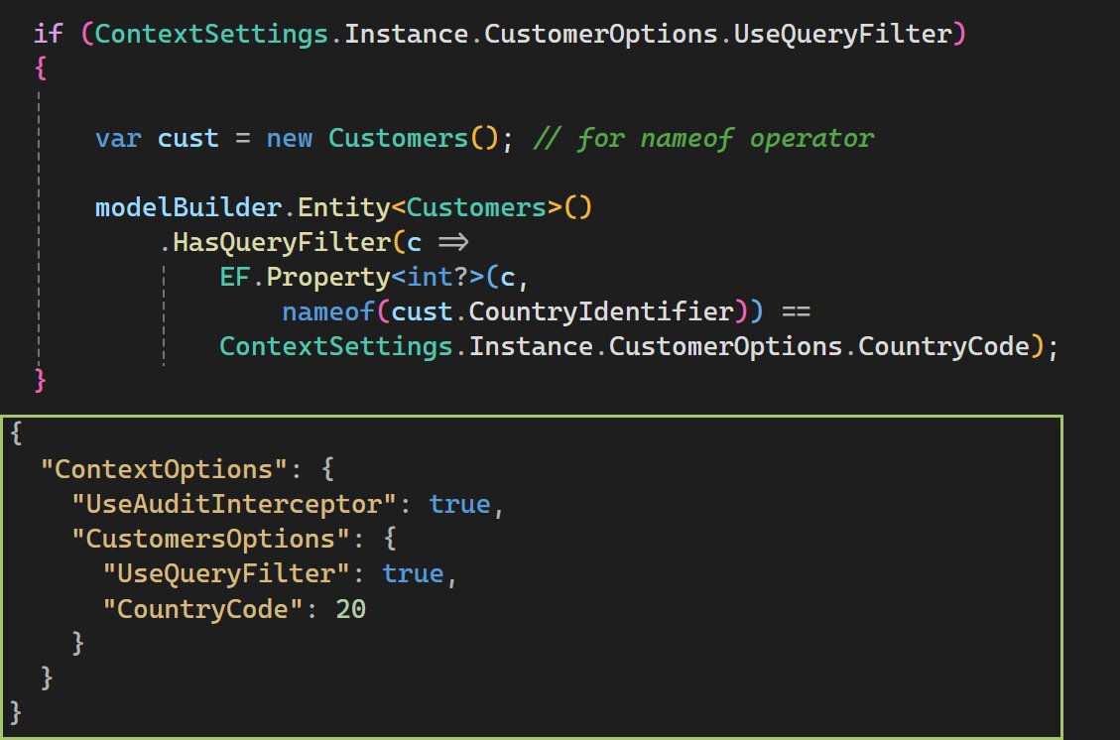Click the "HasQueryFilter" method call
Image resolution: width=1120 pixels, height=740 pixels.
(x=282, y=242)
